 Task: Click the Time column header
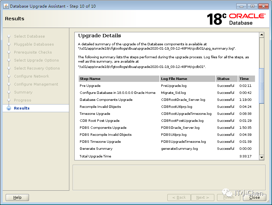pos(247,79)
